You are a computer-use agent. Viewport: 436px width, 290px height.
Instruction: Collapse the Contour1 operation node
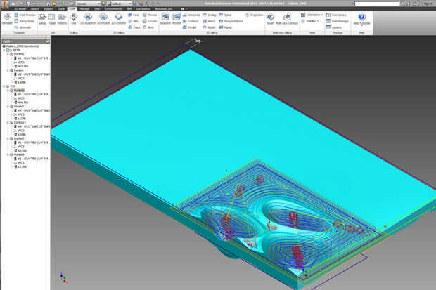[8, 122]
